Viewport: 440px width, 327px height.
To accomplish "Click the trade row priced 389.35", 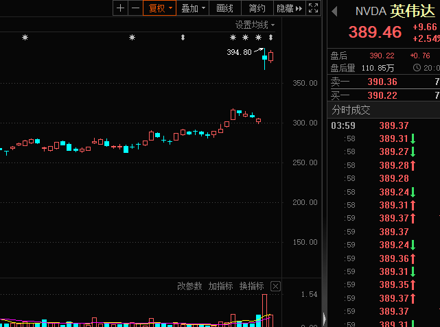I will tap(384, 284).
